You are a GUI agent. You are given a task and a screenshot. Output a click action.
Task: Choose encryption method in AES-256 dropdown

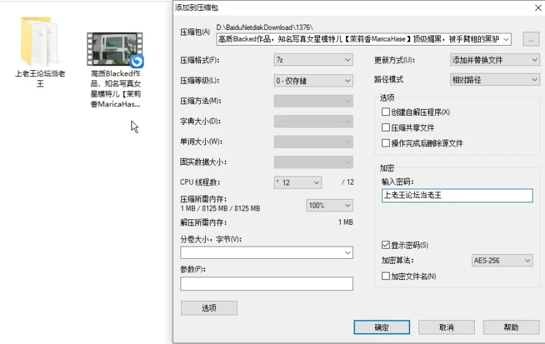pos(502,260)
